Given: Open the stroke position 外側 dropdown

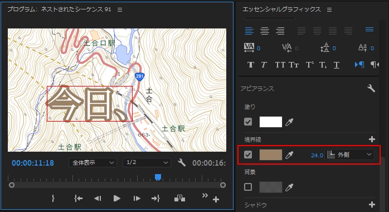Looking at the screenshot, I should (x=349, y=155).
